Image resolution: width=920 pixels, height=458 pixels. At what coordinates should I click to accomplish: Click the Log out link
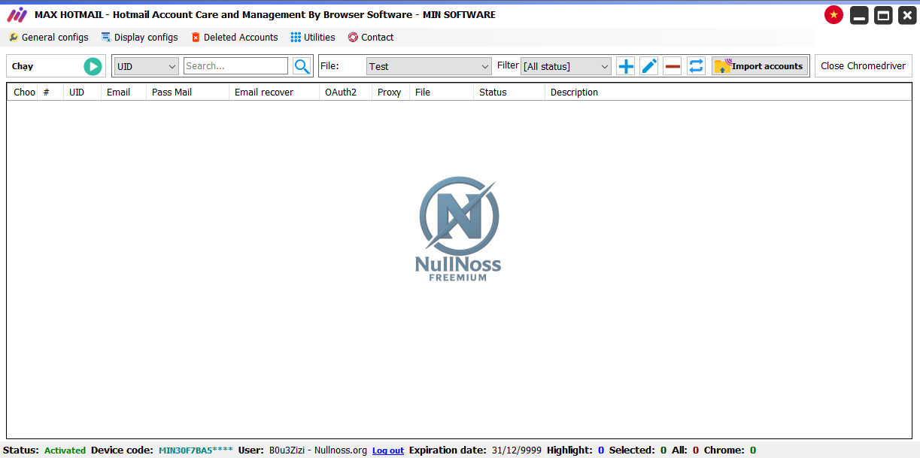click(x=388, y=450)
